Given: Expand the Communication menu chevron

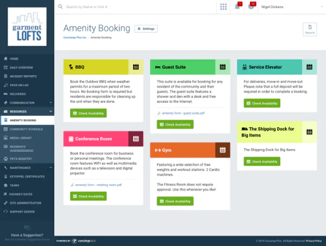Looking at the screenshot, I should coord(51,102).
